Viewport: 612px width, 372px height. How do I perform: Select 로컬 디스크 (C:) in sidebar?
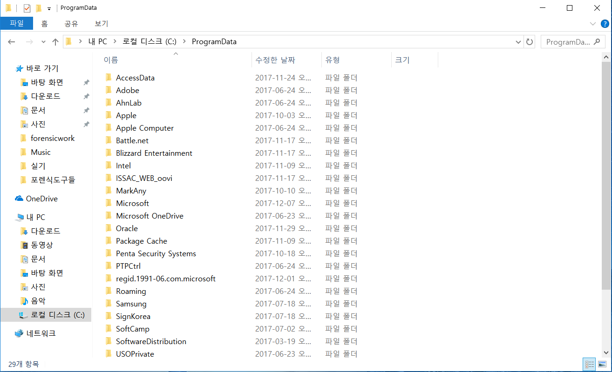(x=46, y=315)
